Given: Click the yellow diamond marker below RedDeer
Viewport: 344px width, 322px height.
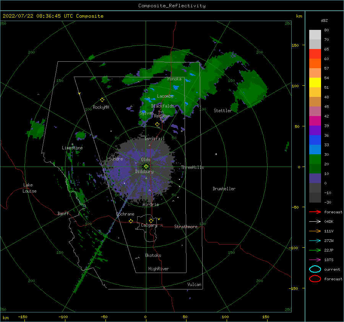Looking at the screenshot, I should point(157,124).
